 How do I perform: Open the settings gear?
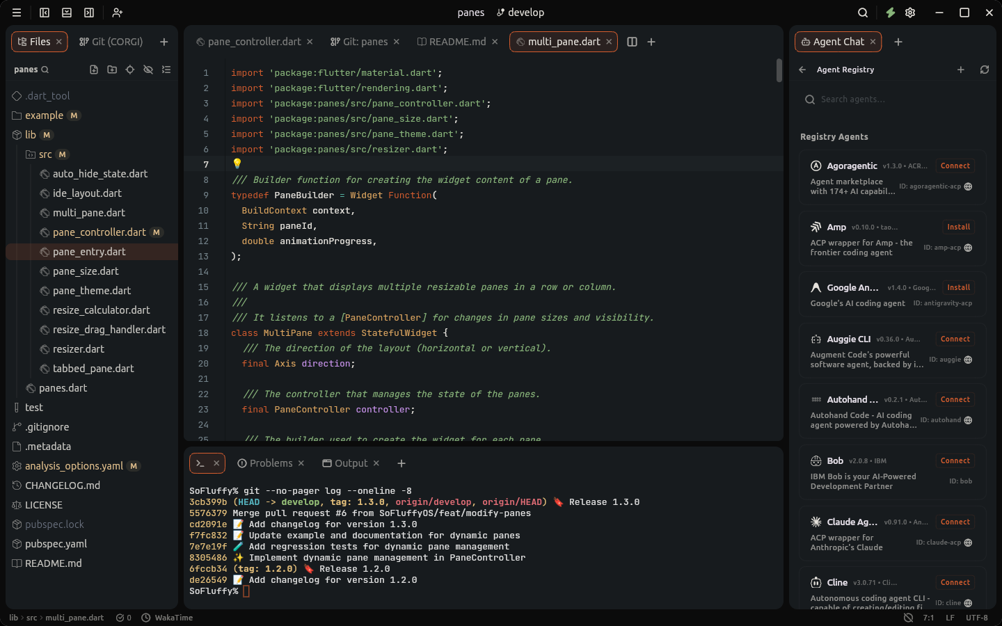(x=910, y=13)
